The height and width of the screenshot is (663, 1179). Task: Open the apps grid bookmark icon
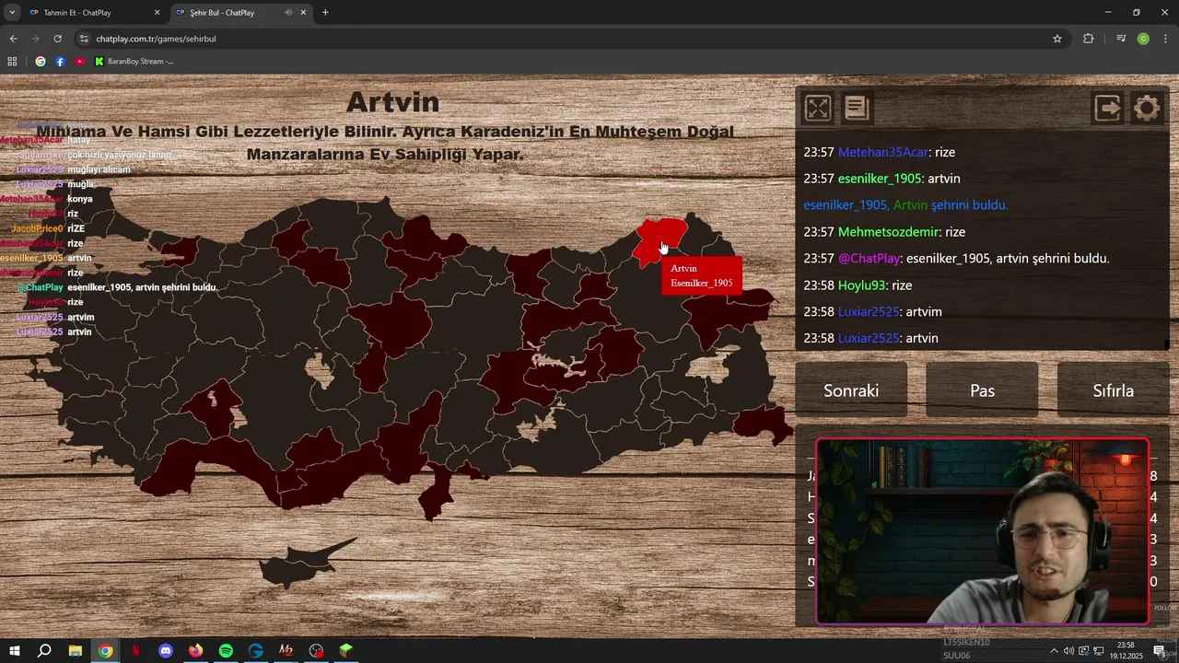click(x=12, y=62)
